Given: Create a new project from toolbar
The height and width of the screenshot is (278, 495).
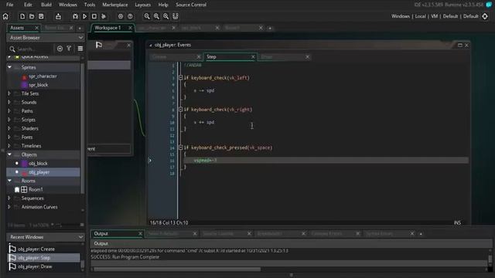Looking at the screenshot, I should 22,16.
